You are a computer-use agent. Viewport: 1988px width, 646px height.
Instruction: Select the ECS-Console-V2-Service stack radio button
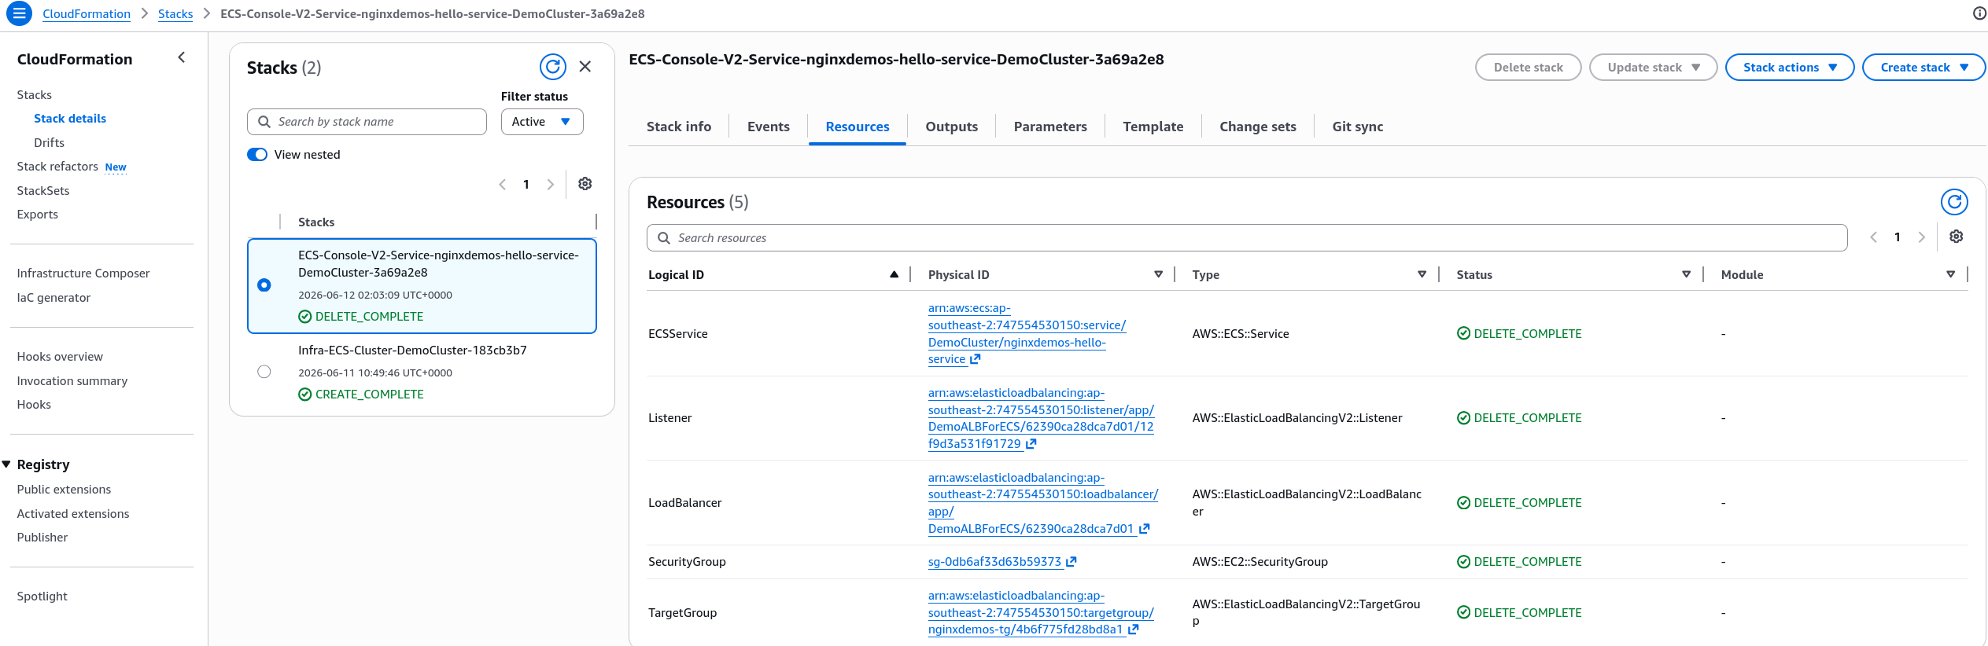click(x=264, y=285)
